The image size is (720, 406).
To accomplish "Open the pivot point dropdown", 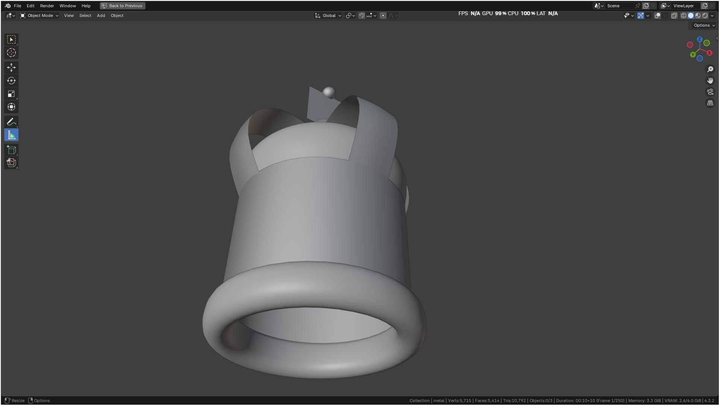I will (x=350, y=15).
